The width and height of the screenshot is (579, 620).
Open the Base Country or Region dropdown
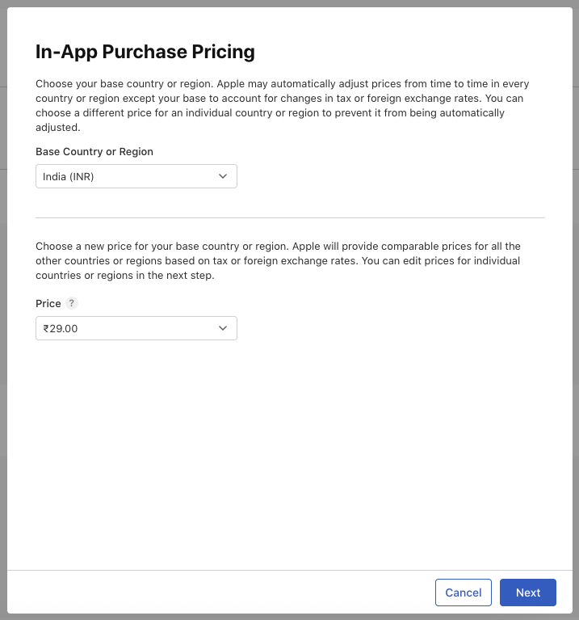136,176
